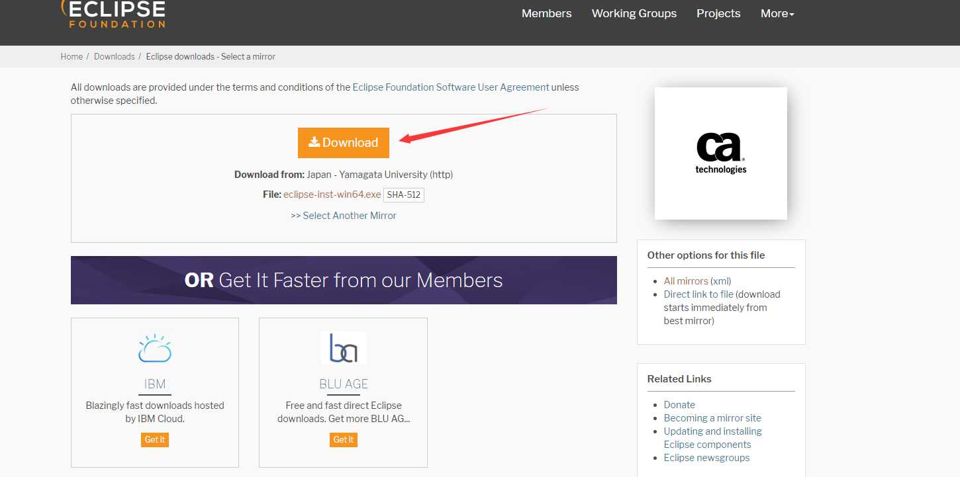Image resolution: width=960 pixels, height=477 pixels.
Task: Open Working Groups in the top navigation
Action: click(634, 13)
